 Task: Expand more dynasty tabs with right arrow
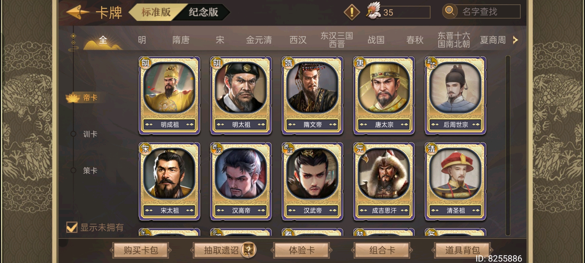pos(515,40)
